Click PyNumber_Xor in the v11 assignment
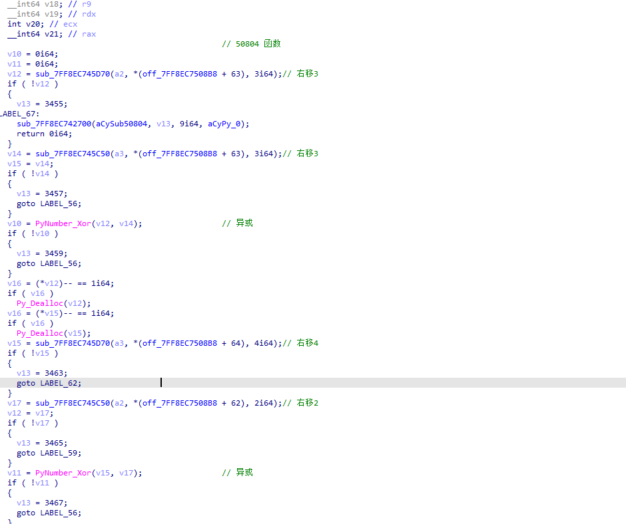The image size is (626, 524). (x=62, y=473)
